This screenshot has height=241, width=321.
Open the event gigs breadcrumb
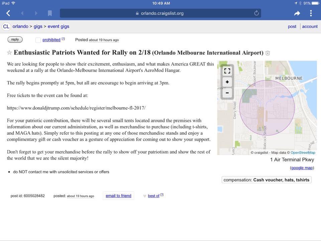58,26
